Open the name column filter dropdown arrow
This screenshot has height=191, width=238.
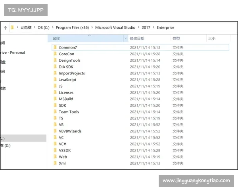click(126, 38)
